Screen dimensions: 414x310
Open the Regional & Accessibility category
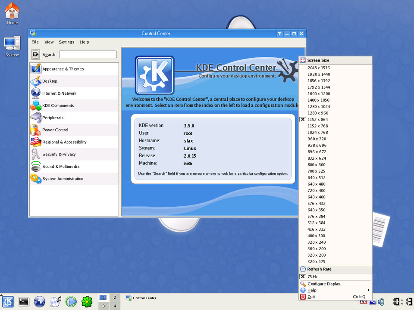point(74,142)
